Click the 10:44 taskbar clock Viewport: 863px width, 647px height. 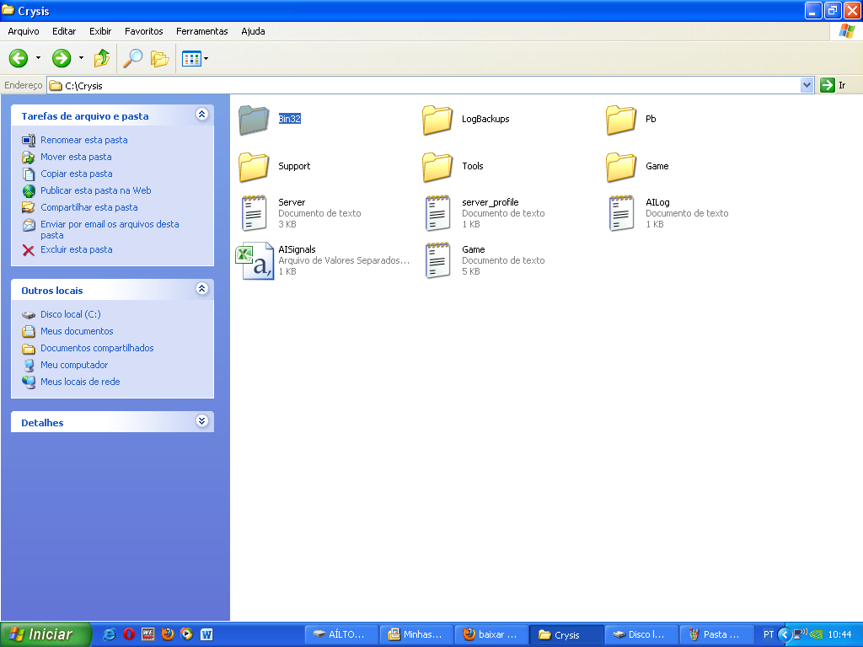point(840,634)
